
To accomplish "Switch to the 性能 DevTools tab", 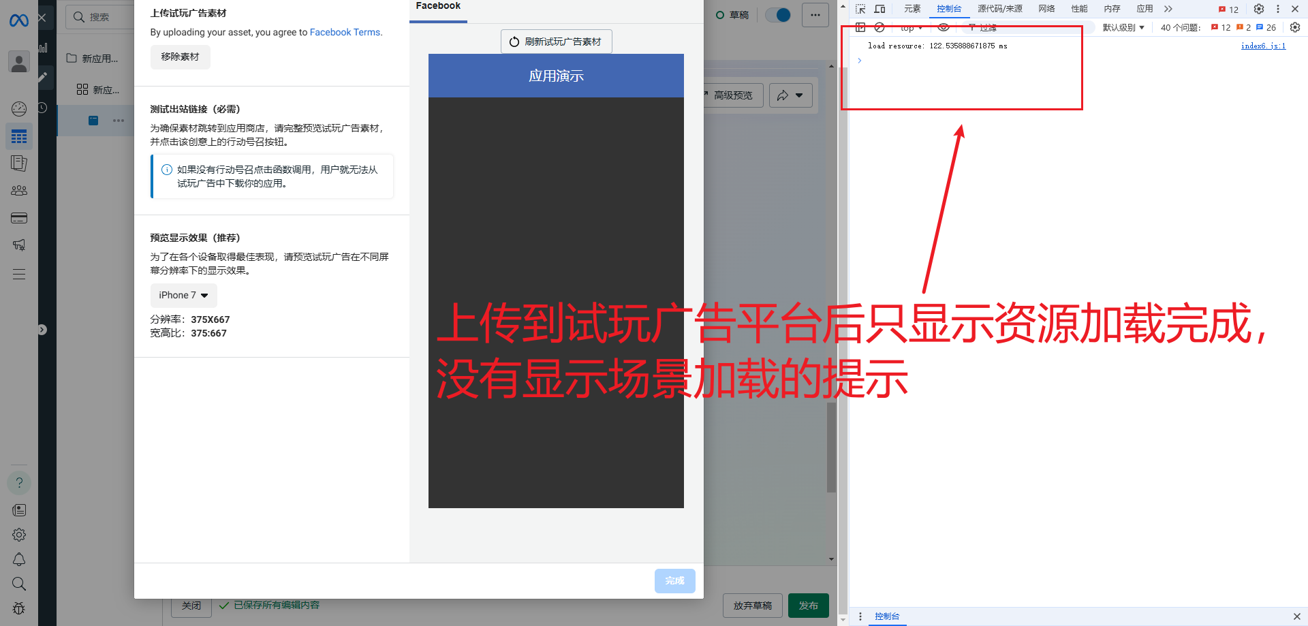I will pos(1079,9).
